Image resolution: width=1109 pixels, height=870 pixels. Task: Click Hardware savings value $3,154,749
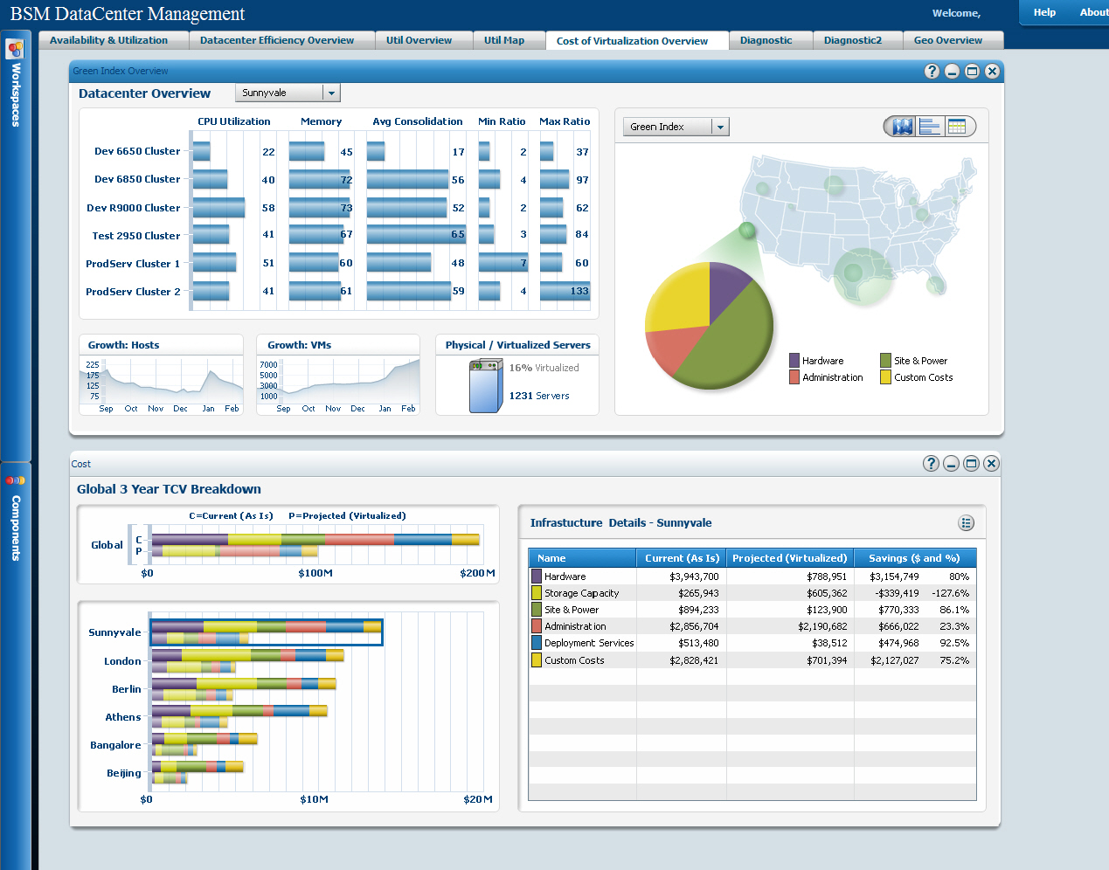pyautogui.click(x=894, y=577)
